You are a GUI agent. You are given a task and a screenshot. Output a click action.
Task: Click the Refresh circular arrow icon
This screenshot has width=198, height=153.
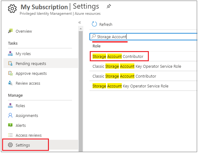[94, 24]
